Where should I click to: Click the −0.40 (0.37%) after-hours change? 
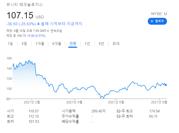coord(36,36)
